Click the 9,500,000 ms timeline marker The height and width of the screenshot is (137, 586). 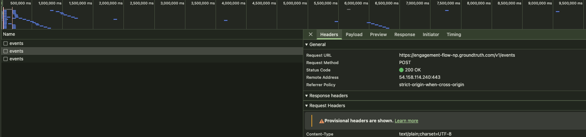coord(571,3)
